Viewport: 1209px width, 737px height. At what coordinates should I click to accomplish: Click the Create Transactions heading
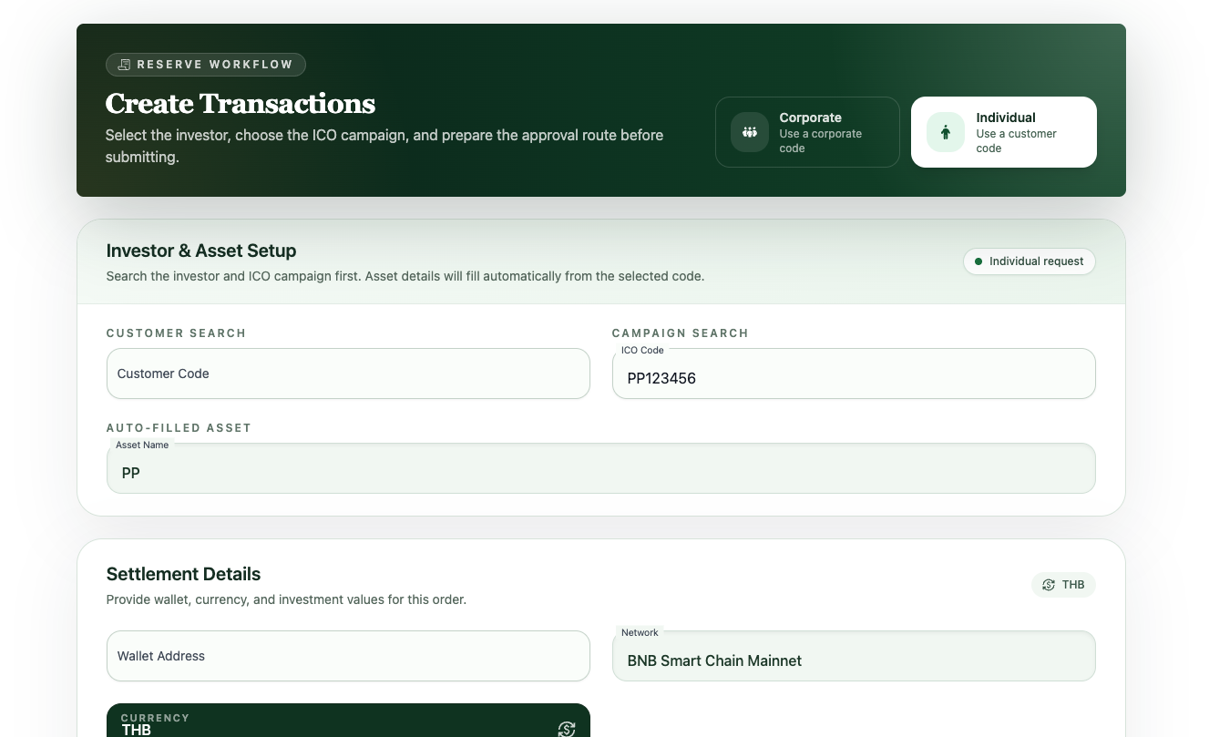pos(240,104)
